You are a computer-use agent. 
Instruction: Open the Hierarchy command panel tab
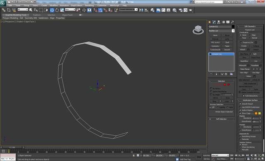point(219,22)
